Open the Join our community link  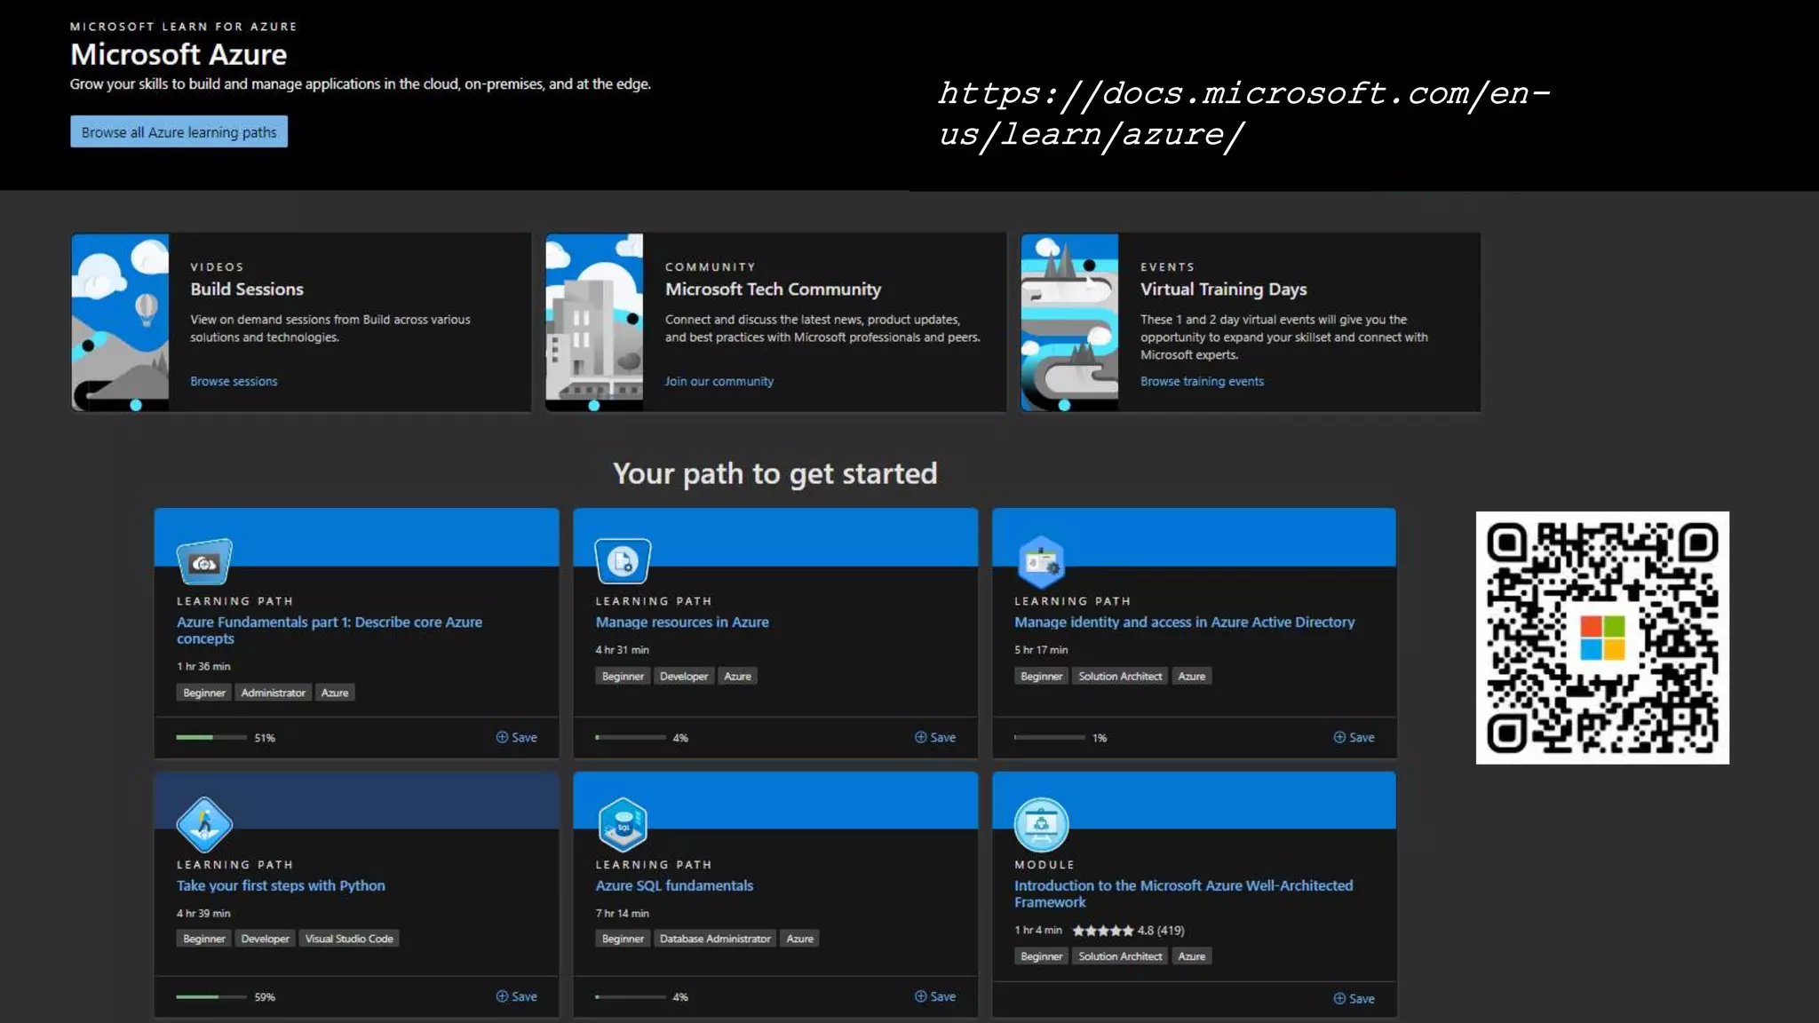coord(719,381)
